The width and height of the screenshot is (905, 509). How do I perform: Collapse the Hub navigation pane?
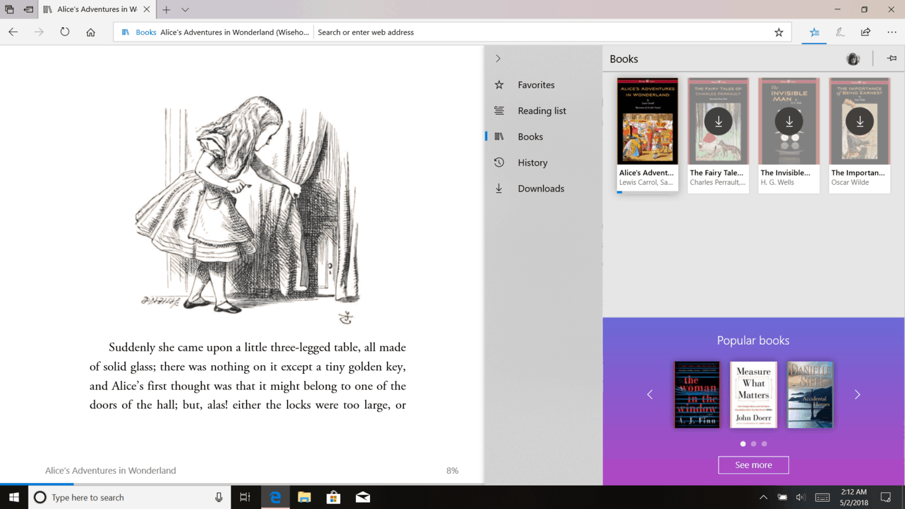coord(499,58)
